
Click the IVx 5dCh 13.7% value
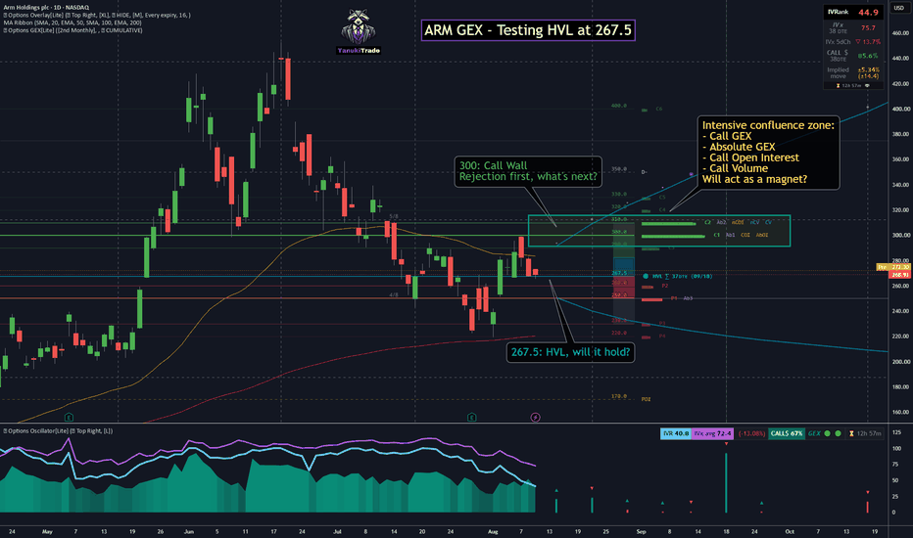(x=868, y=42)
